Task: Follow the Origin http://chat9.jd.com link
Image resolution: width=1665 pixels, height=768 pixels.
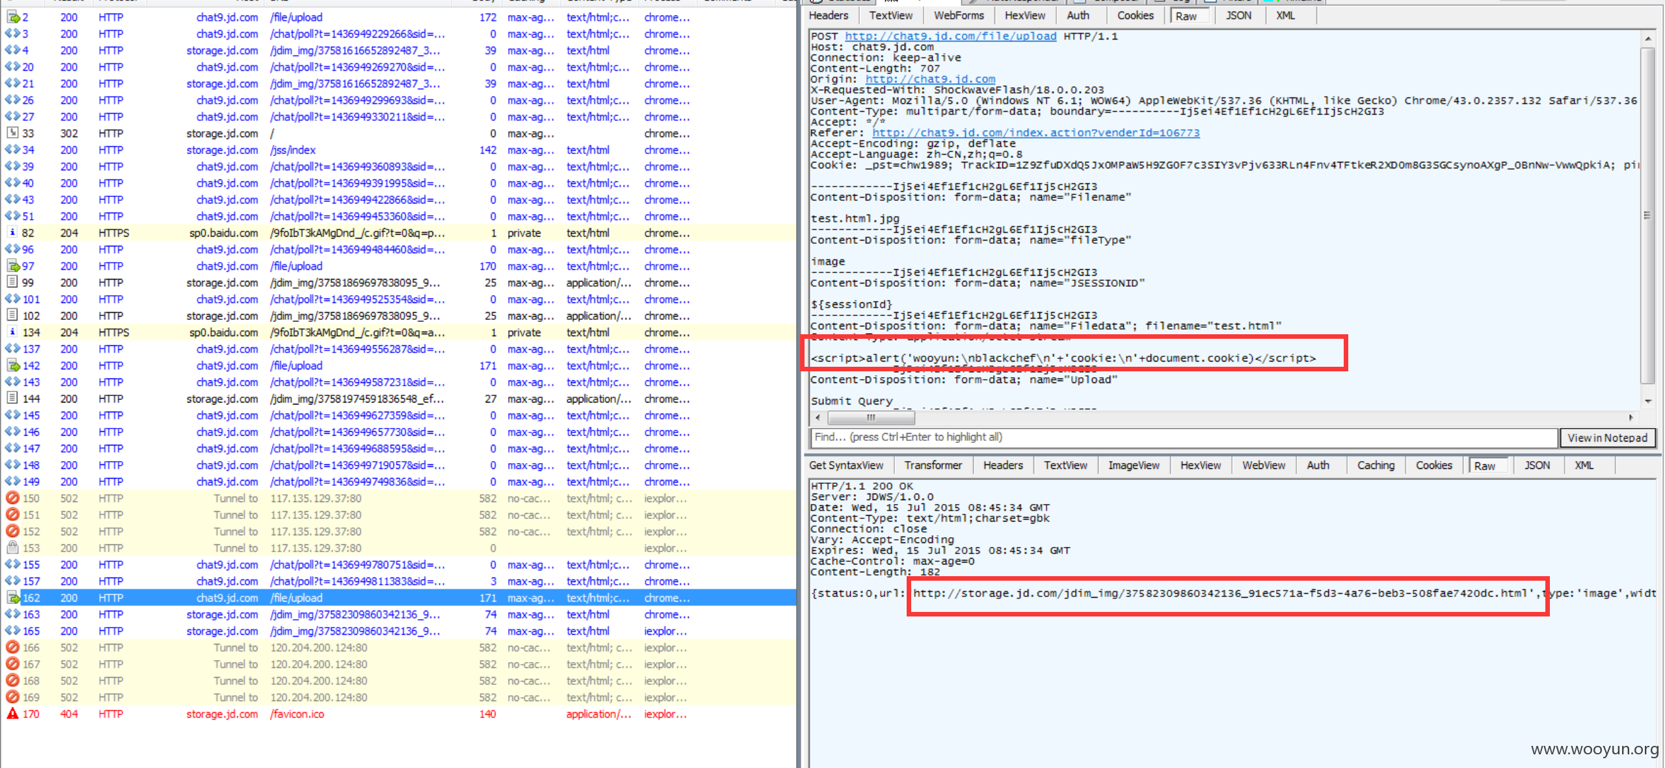Action: (930, 79)
